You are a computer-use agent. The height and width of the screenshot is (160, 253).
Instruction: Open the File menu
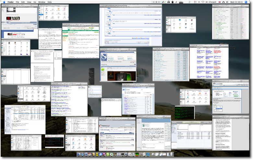click(x=18, y=2)
